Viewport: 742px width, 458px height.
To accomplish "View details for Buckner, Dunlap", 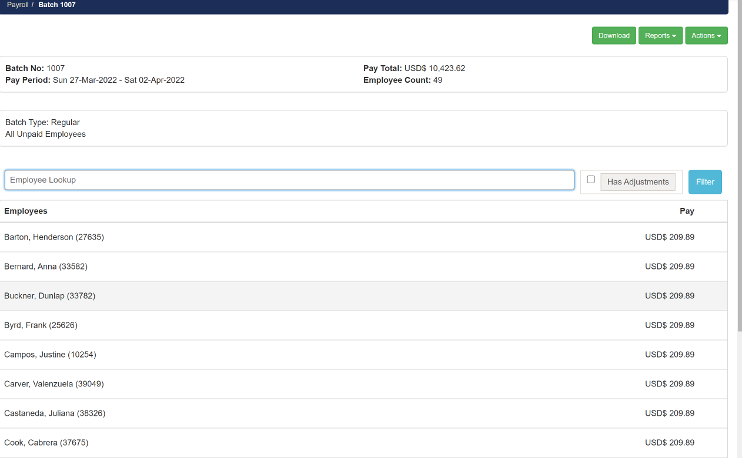I will click(50, 295).
